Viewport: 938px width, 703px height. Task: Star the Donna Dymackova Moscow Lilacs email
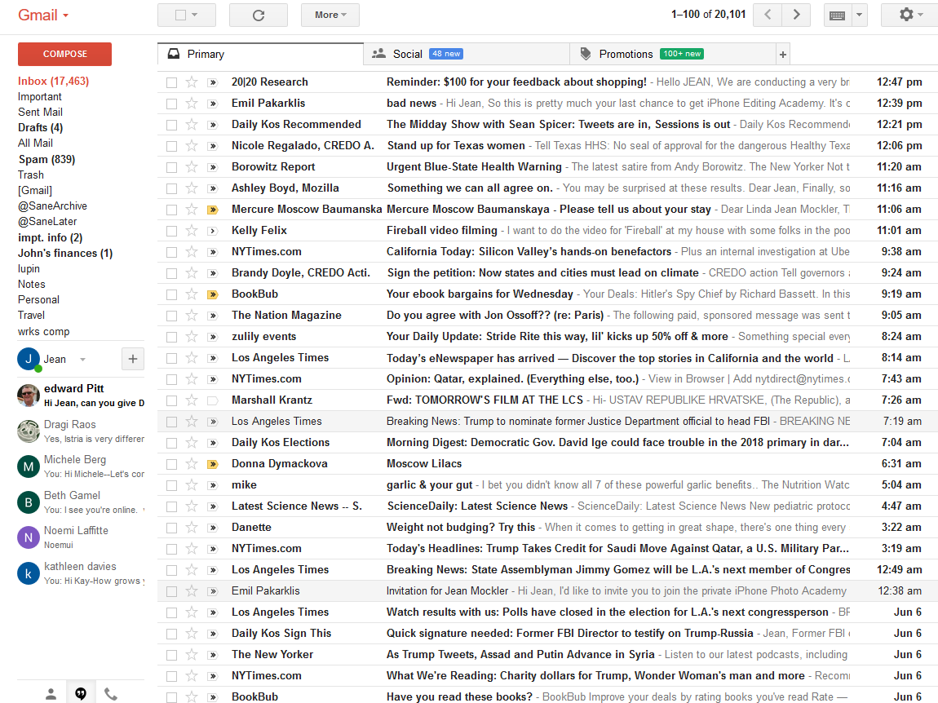coord(192,464)
